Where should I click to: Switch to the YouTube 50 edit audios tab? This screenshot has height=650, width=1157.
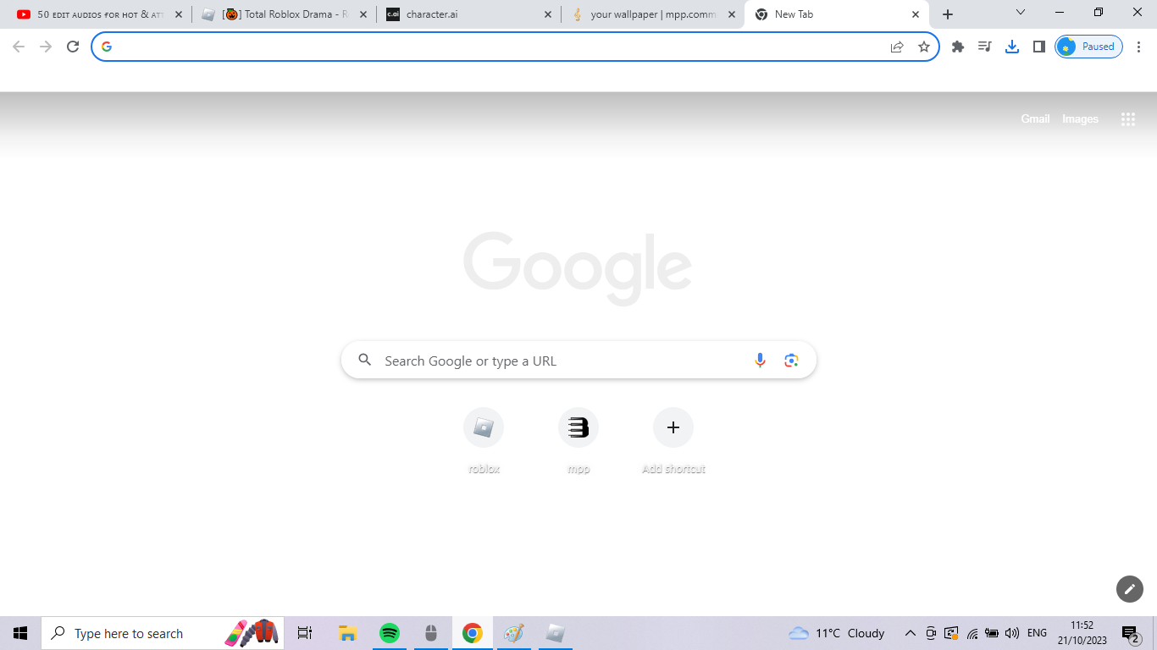[101, 14]
